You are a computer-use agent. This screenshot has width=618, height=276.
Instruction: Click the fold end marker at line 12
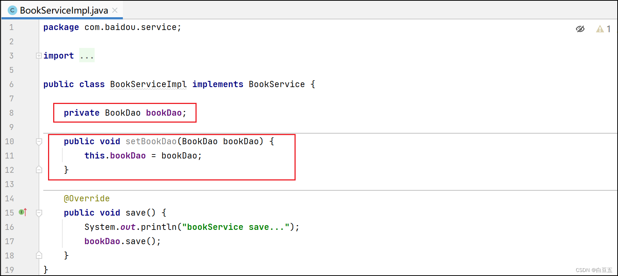[x=39, y=170]
